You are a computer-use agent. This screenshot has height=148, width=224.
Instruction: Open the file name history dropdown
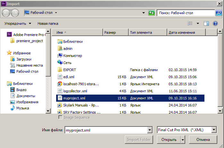tap(150, 130)
